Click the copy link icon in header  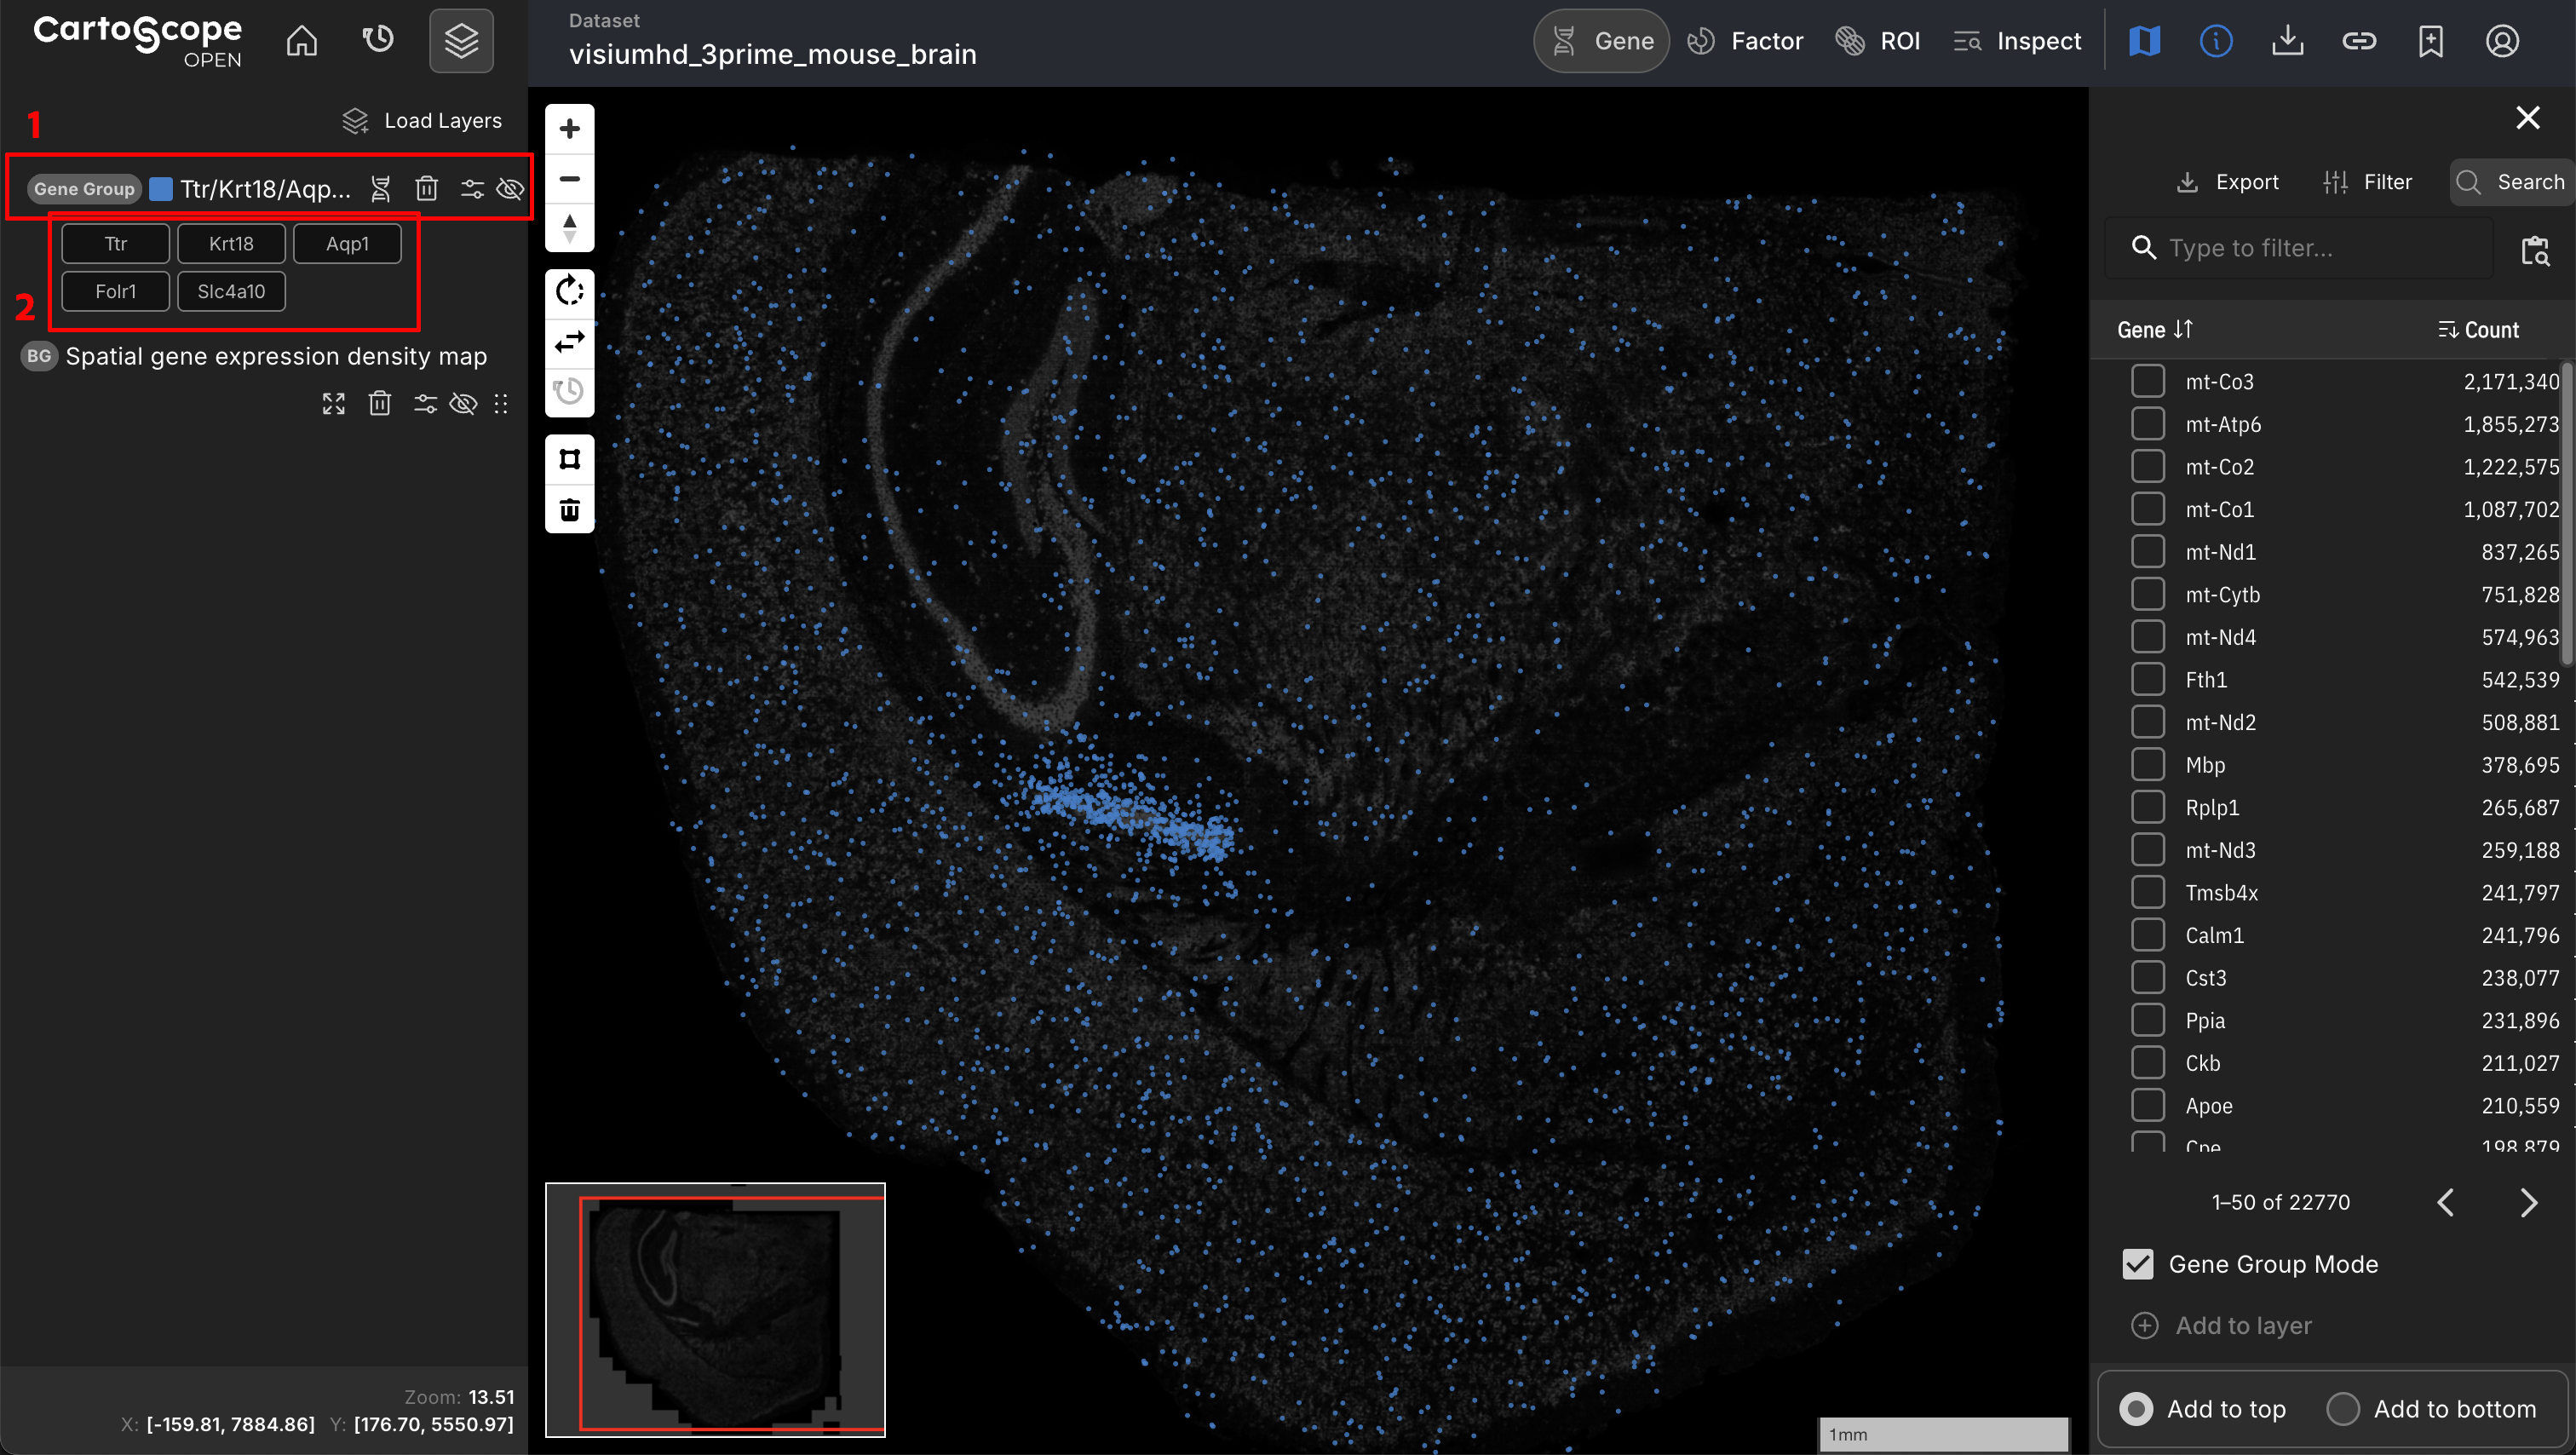click(x=2358, y=41)
